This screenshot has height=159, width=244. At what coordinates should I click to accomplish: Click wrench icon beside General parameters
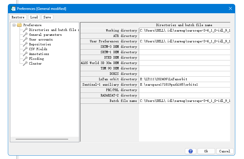pyautogui.click(x=25, y=35)
